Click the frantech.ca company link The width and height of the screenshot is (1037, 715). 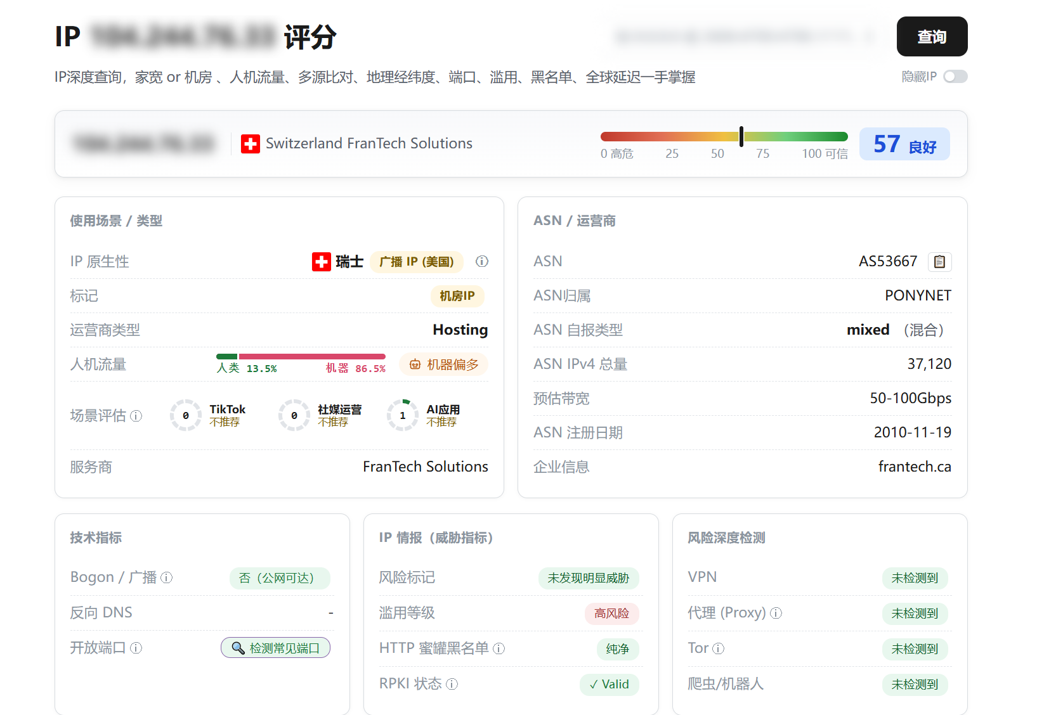(915, 467)
